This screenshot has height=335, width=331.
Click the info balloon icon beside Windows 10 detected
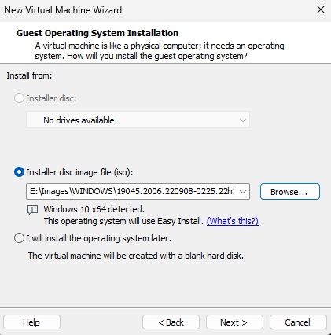click(32, 210)
